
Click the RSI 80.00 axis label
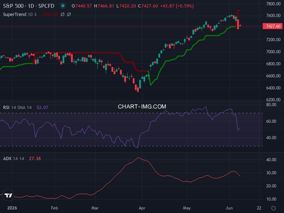271,105
